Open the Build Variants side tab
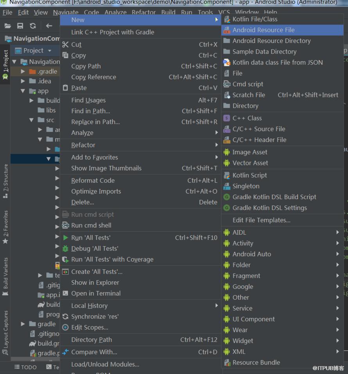The height and width of the screenshot is (374, 348). point(5,277)
